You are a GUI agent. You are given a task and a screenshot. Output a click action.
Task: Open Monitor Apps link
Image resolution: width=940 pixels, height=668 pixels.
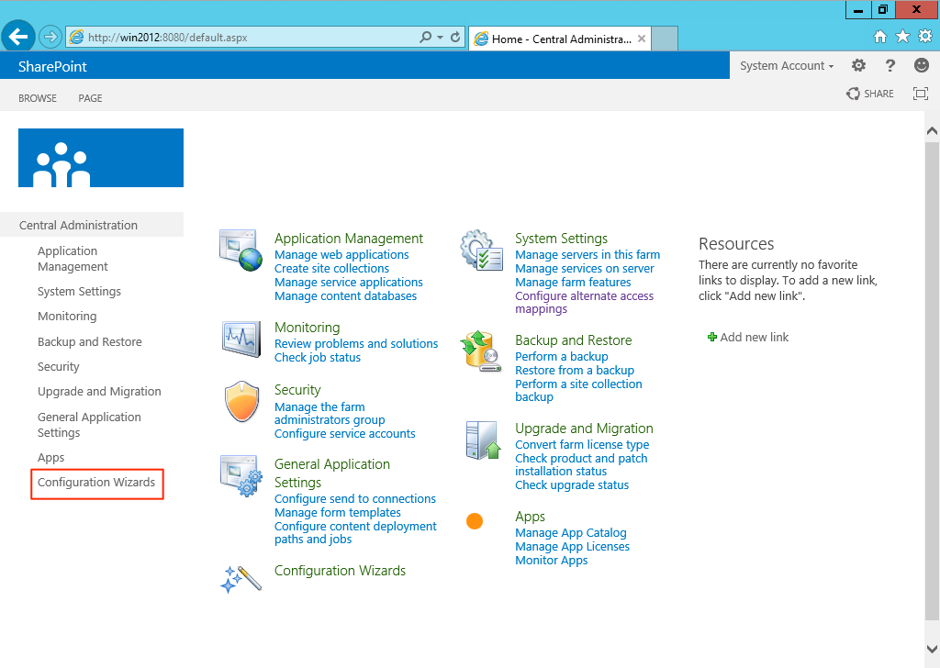pos(552,560)
